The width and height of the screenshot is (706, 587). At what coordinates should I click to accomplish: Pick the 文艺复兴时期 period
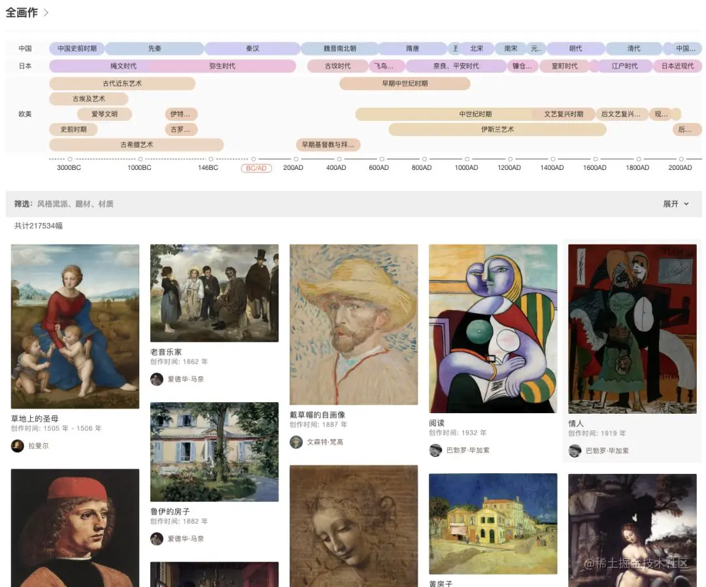[563, 114]
